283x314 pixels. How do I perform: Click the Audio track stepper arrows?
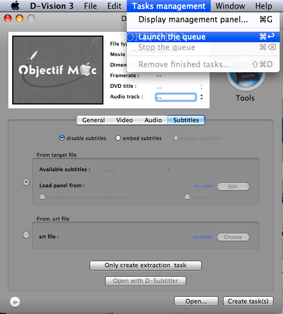tap(201, 97)
